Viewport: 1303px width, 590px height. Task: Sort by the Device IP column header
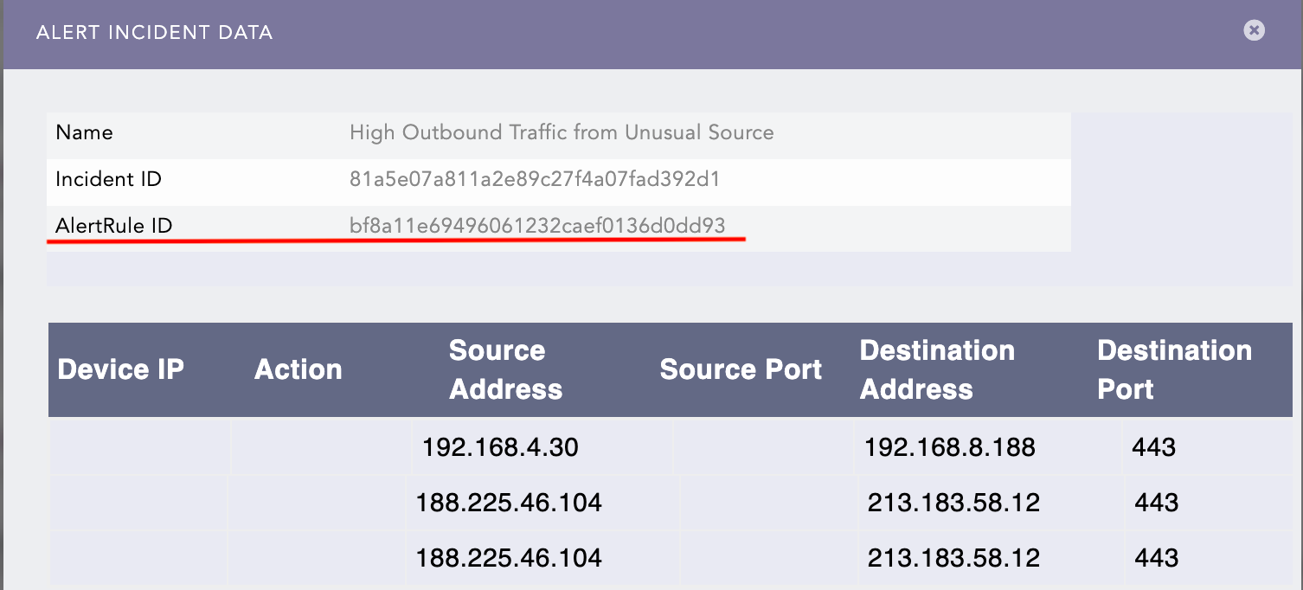click(x=120, y=369)
